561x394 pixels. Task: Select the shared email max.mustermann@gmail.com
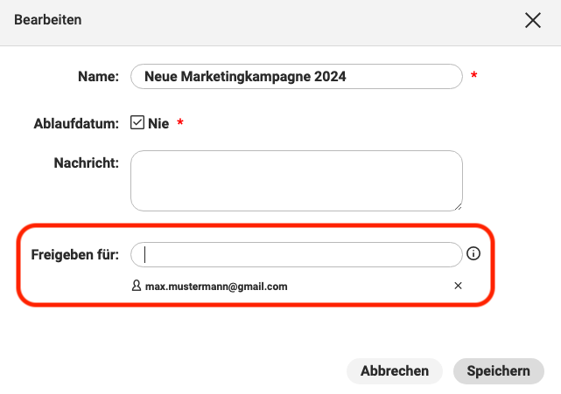pyautogui.click(x=216, y=287)
